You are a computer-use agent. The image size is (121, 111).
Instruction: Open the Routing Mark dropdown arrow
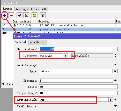(111, 100)
